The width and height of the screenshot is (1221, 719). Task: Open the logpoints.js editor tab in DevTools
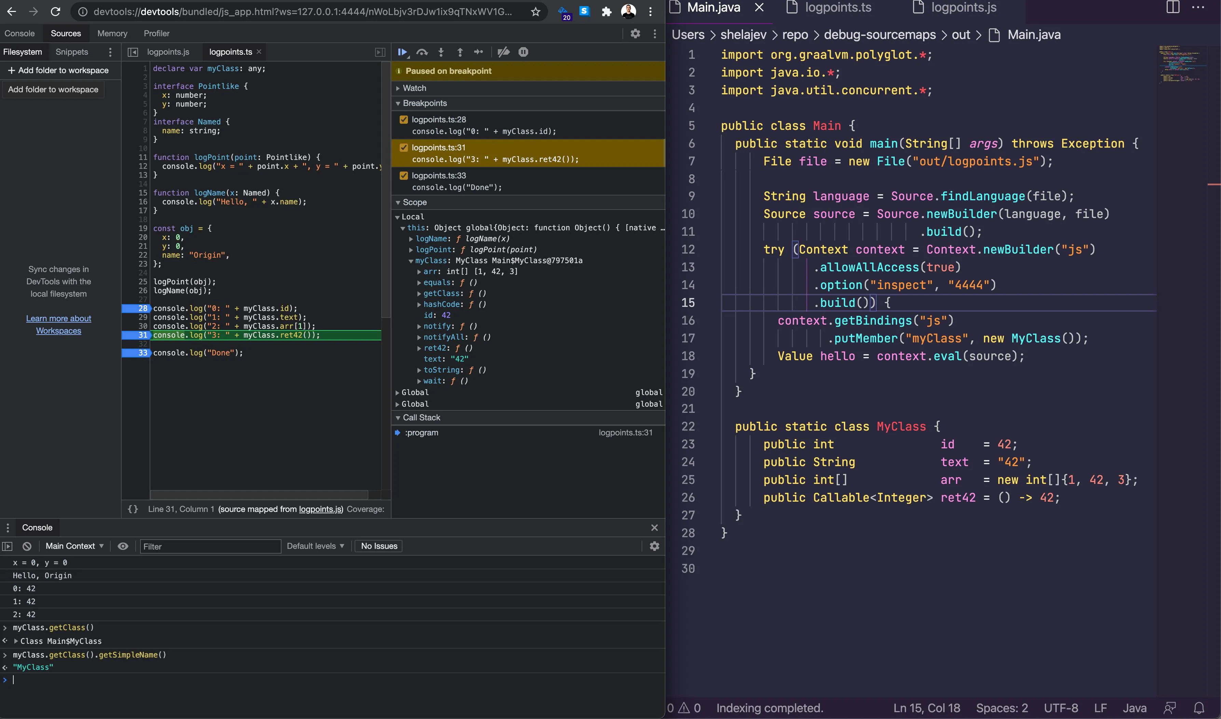(x=168, y=52)
